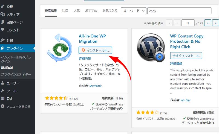Click the wrench icon next to ツール

2,91
